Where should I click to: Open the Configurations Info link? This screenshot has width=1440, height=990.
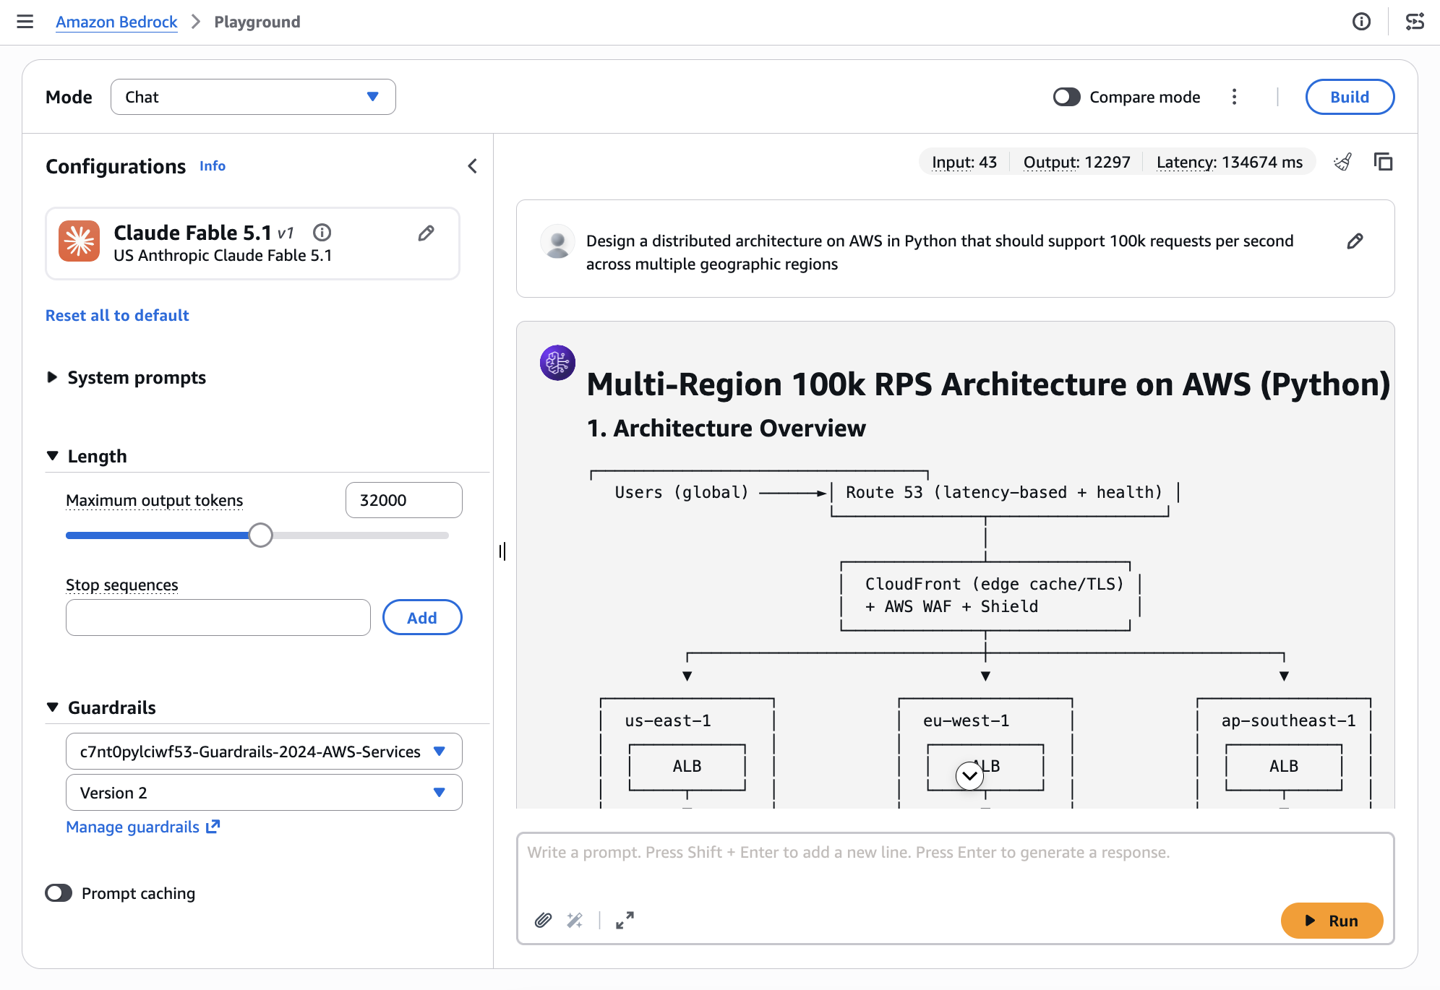pos(213,166)
